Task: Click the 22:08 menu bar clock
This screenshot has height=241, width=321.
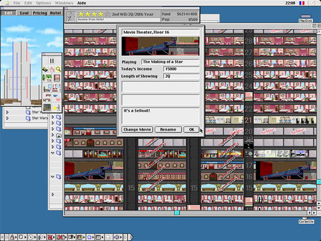Action: [x=290, y=3]
